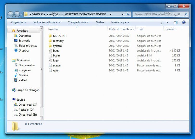Click the sidebar scrollbar thumb
This screenshot has height=139, width=195.
pyautogui.click(x=42, y=69)
